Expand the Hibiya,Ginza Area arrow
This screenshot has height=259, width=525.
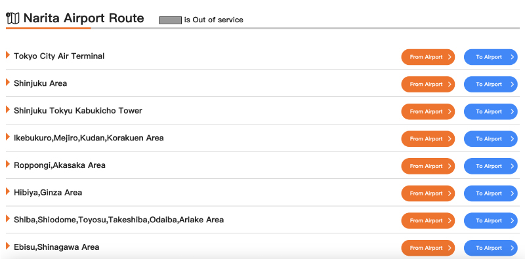click(8, 191)
